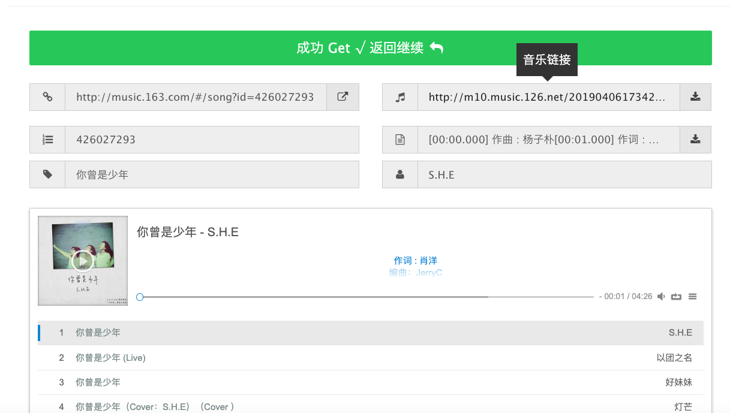Image resolution: width=730 pixels, height=413 pixels.
Task: Toggle the playlist menu icon
Action: [x=693, y=297]
